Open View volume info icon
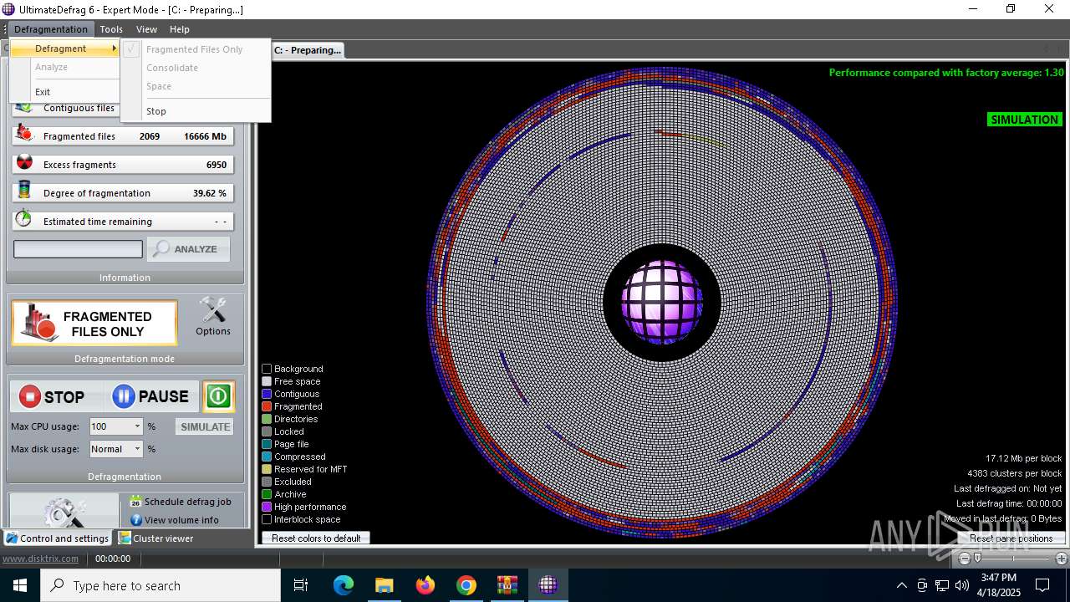Viewport: 1070px width, 602px height. click(x=136, y=520)
